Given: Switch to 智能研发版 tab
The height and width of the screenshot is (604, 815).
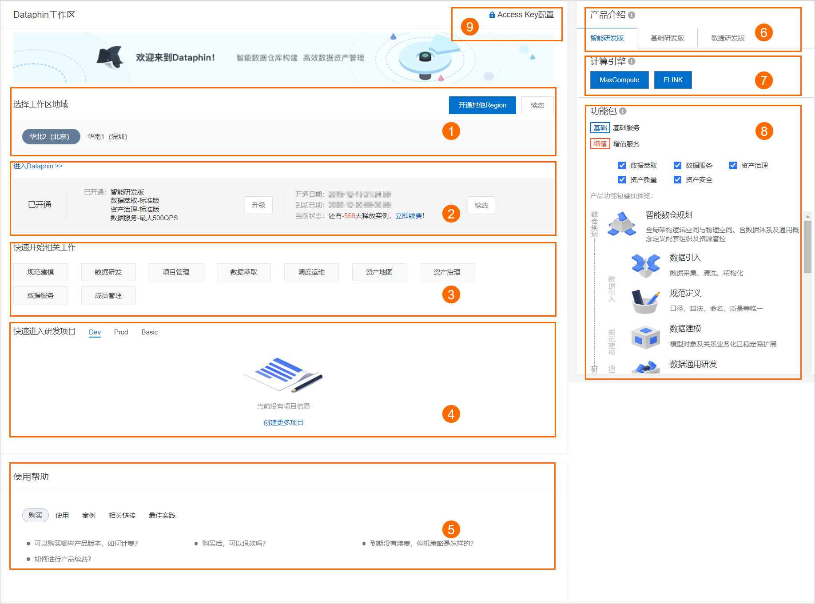Looking at the screenshot, I should click(607, 38).
